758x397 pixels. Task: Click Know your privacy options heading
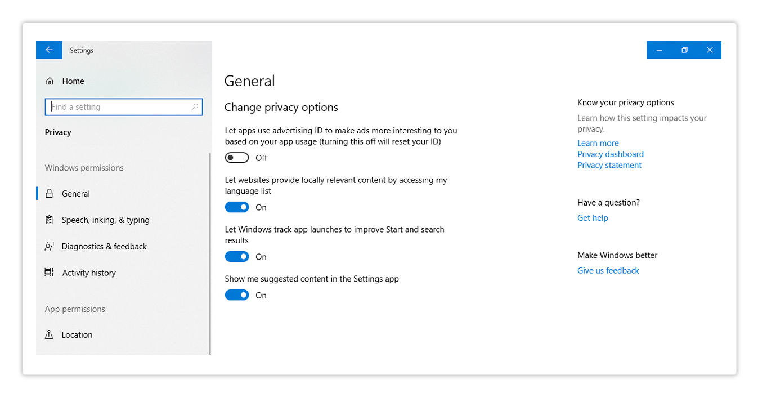626,102
